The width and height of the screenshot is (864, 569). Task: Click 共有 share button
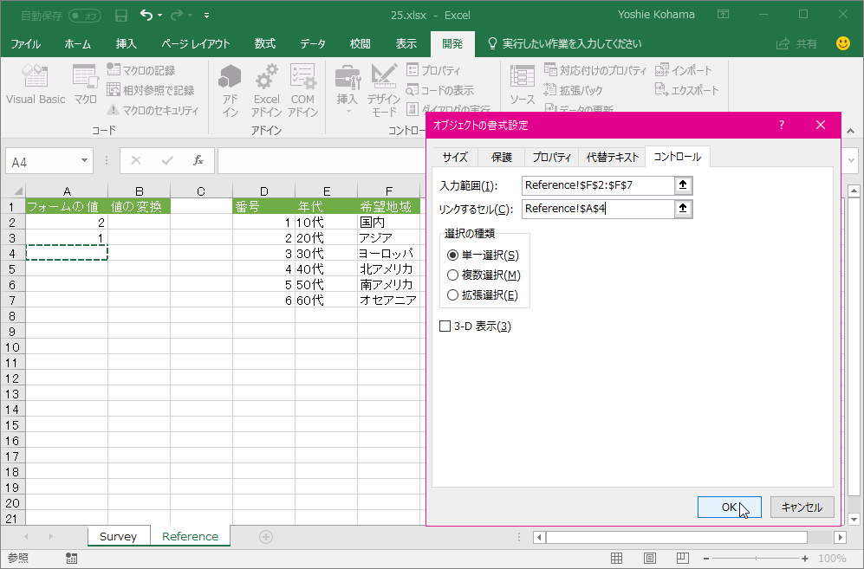tap(796, 43)
